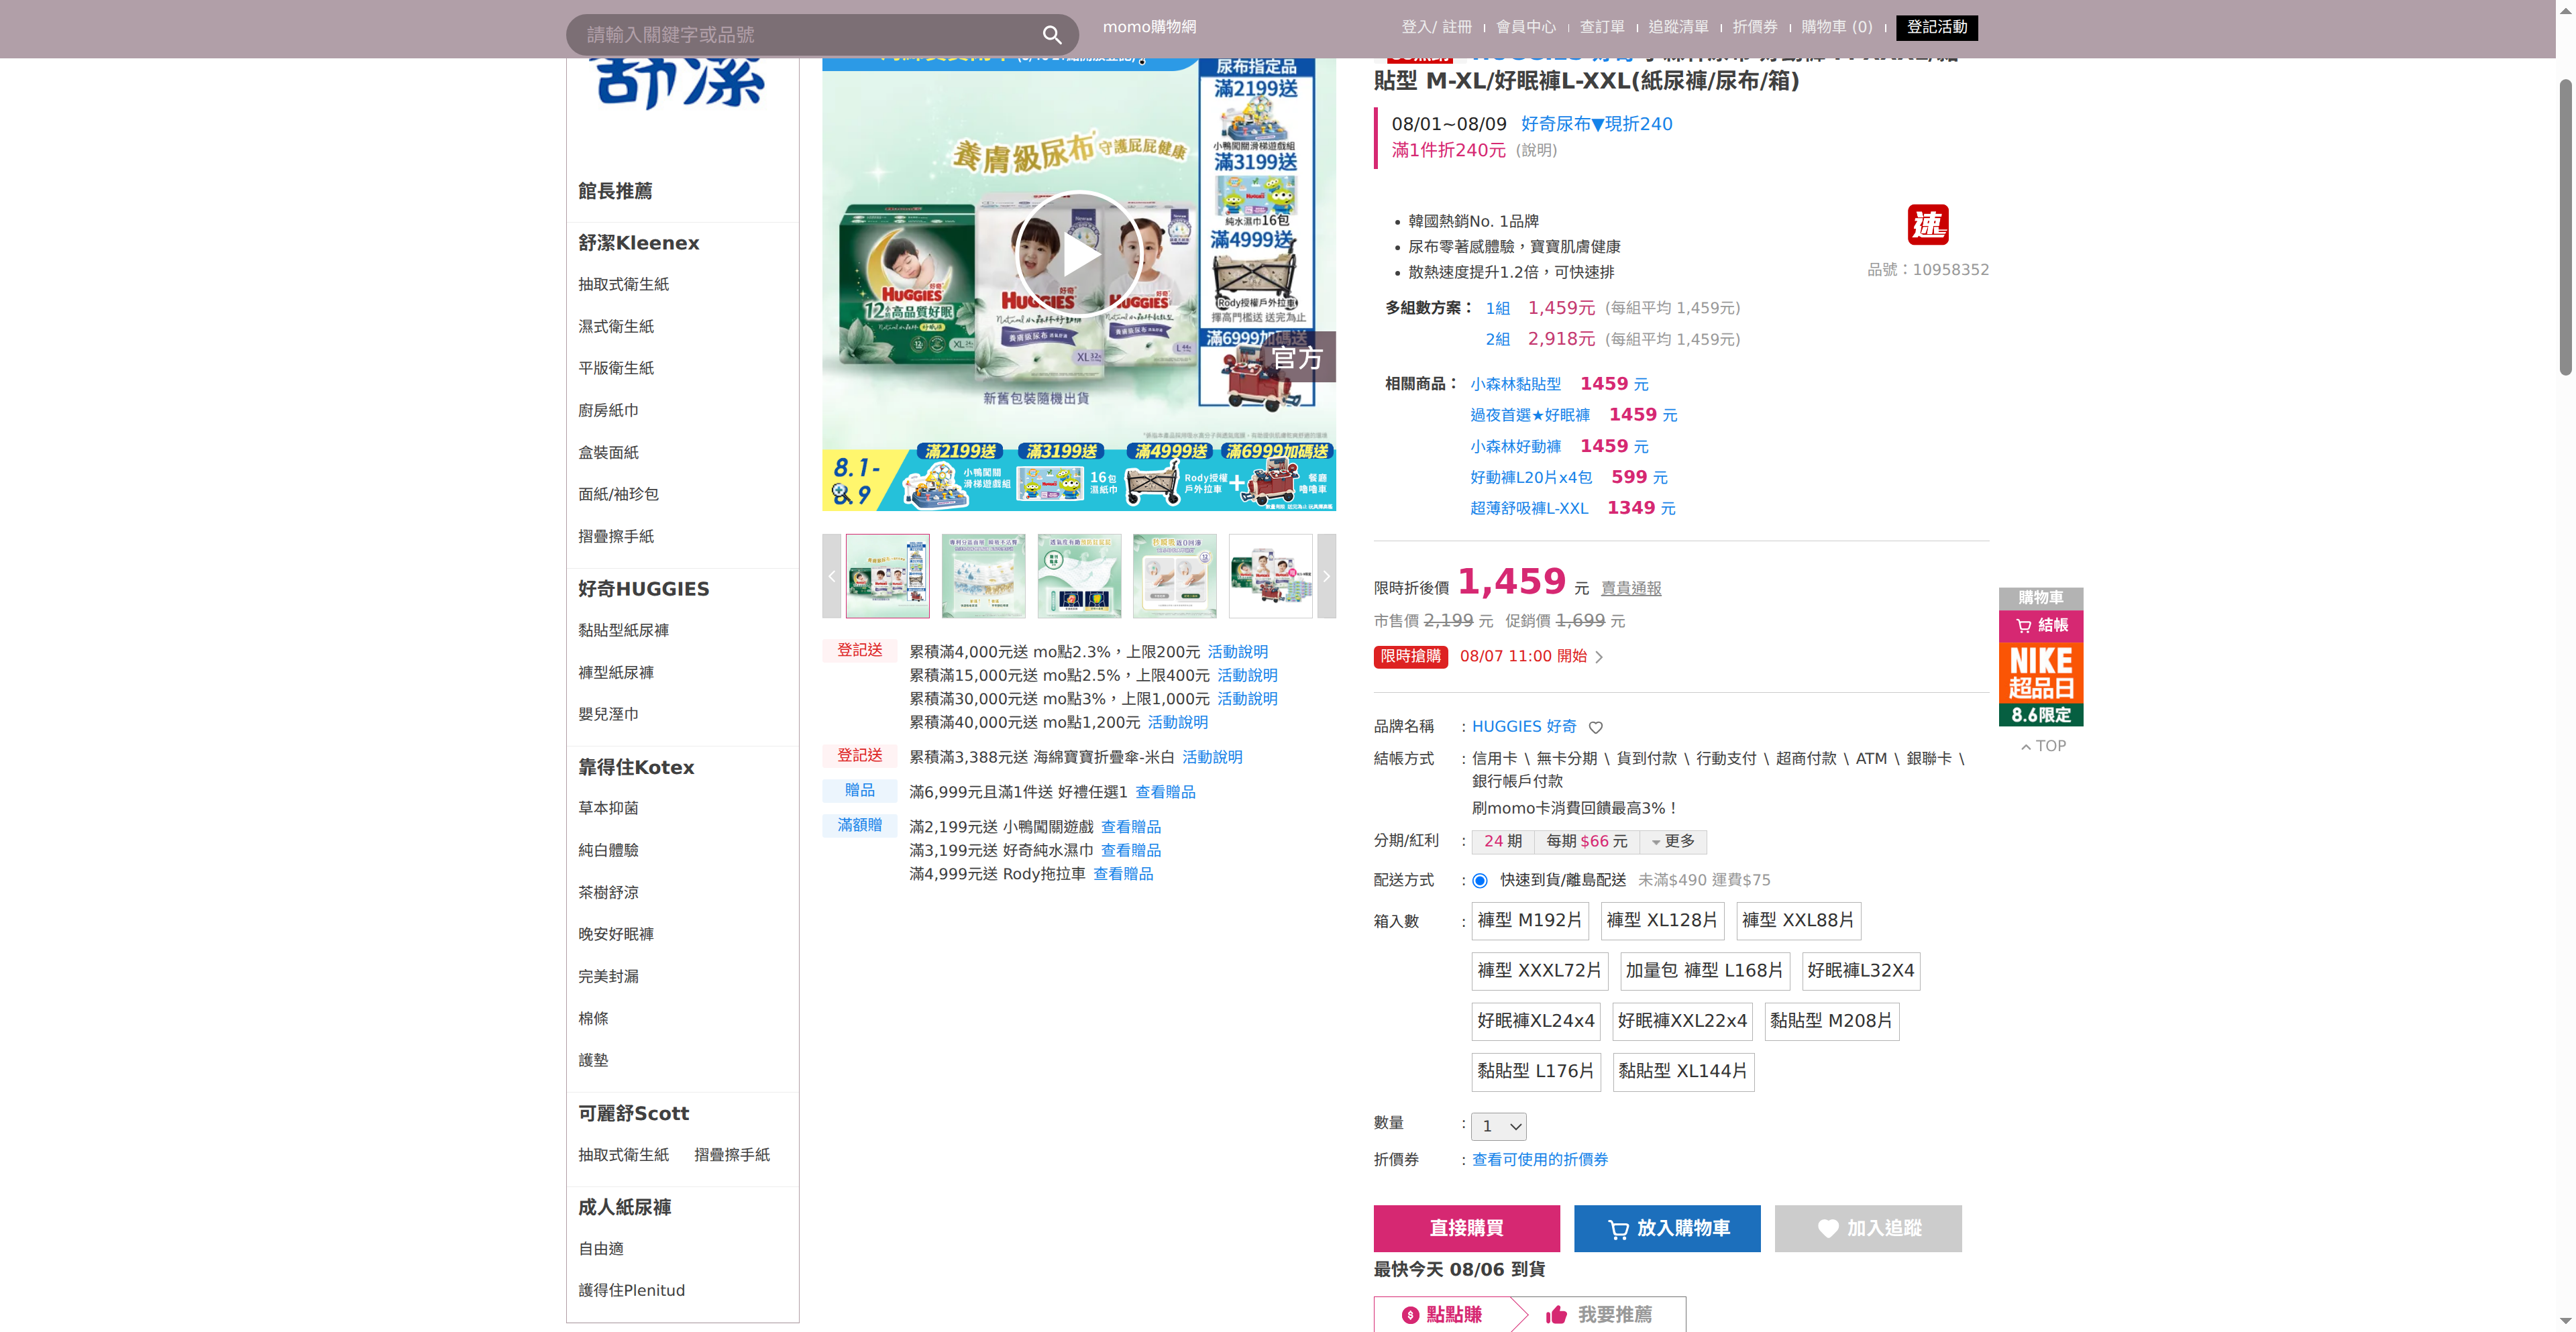Expand 更多 installment options
This screenshot has height=1332, width=2576.
pos(1674,842)
